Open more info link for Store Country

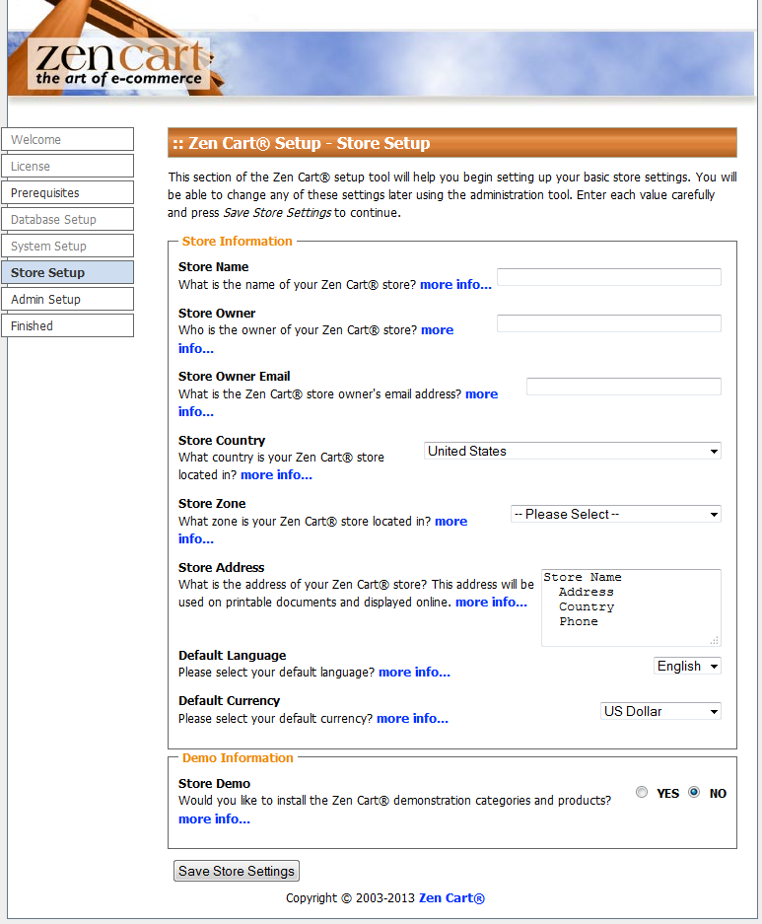point(276,475)
